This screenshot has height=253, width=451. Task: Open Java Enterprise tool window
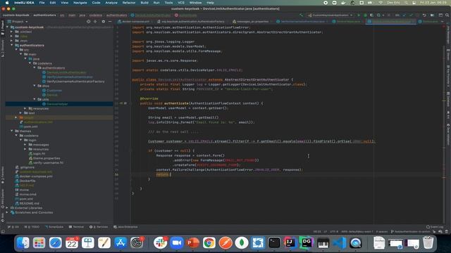[x=125, y=227]
